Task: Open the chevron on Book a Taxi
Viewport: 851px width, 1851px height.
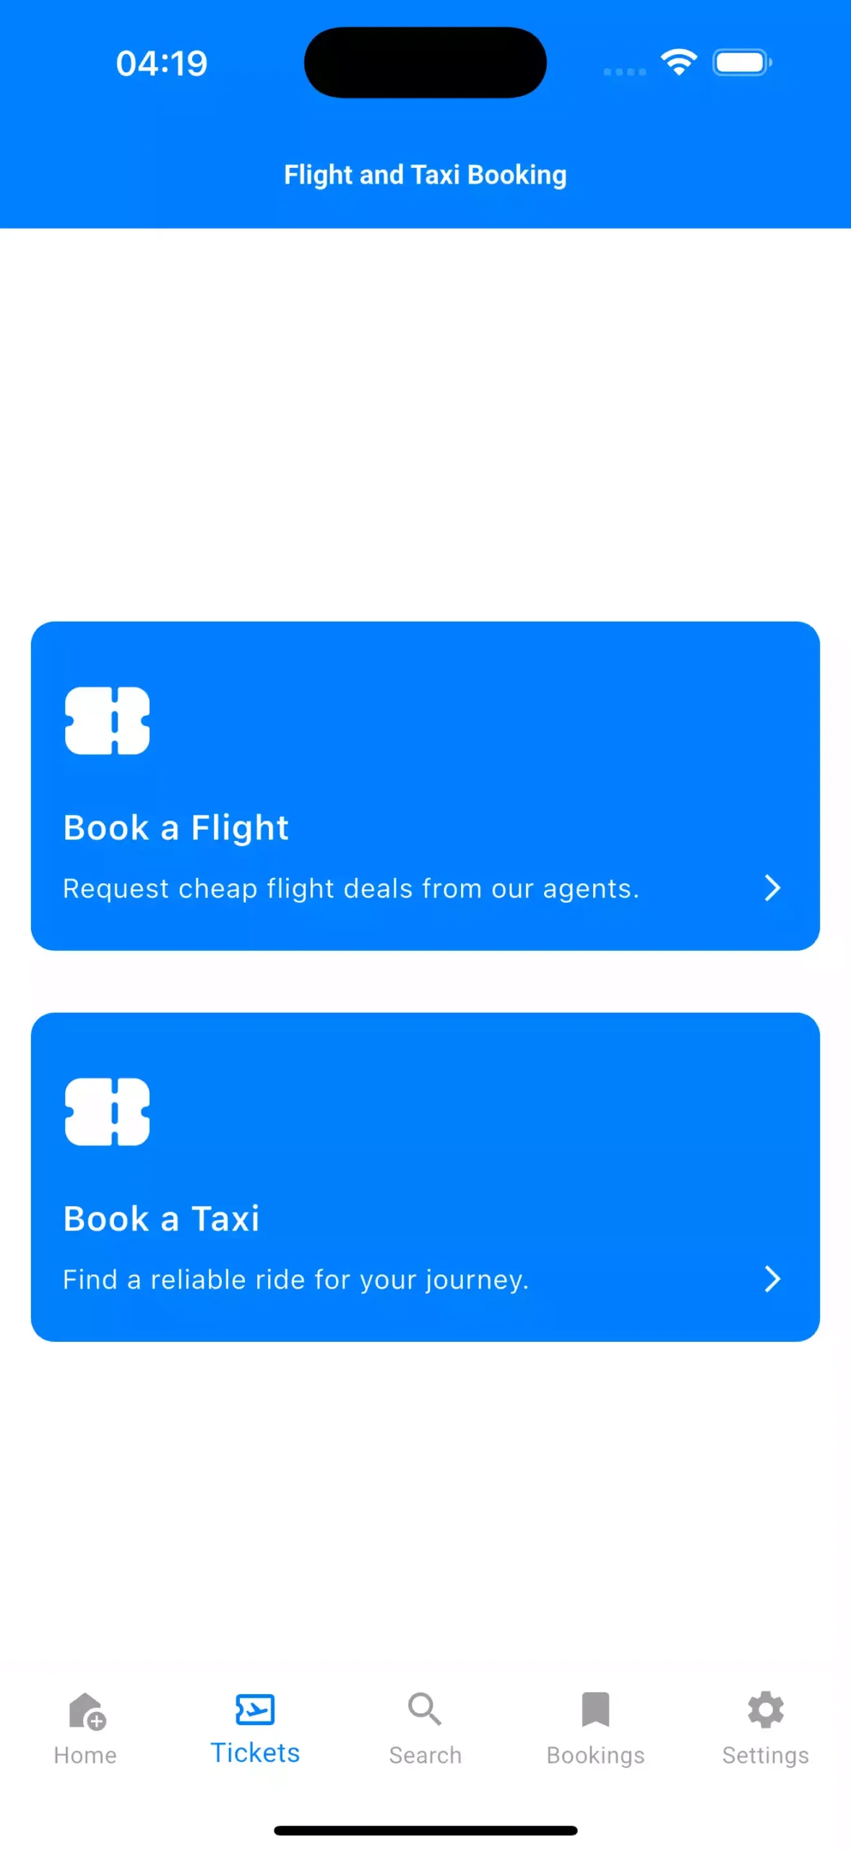Action: (772, 1278)
